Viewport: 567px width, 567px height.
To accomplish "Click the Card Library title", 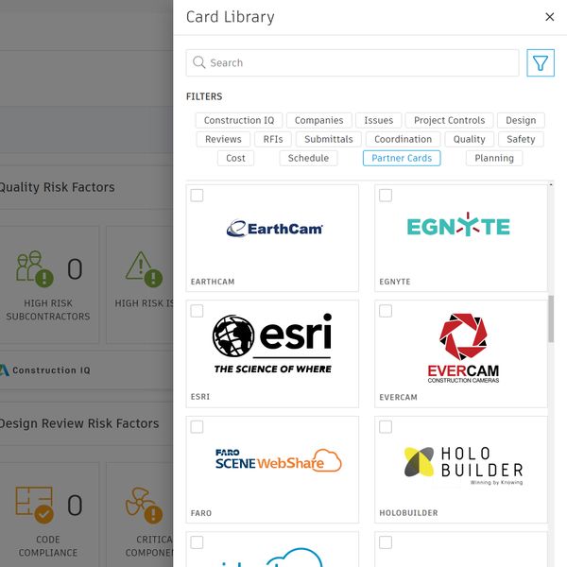I will 231,17.
